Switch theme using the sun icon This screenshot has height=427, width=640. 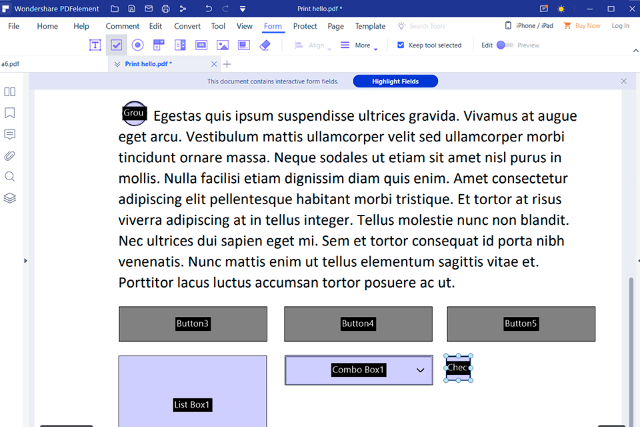coord(561,9)
